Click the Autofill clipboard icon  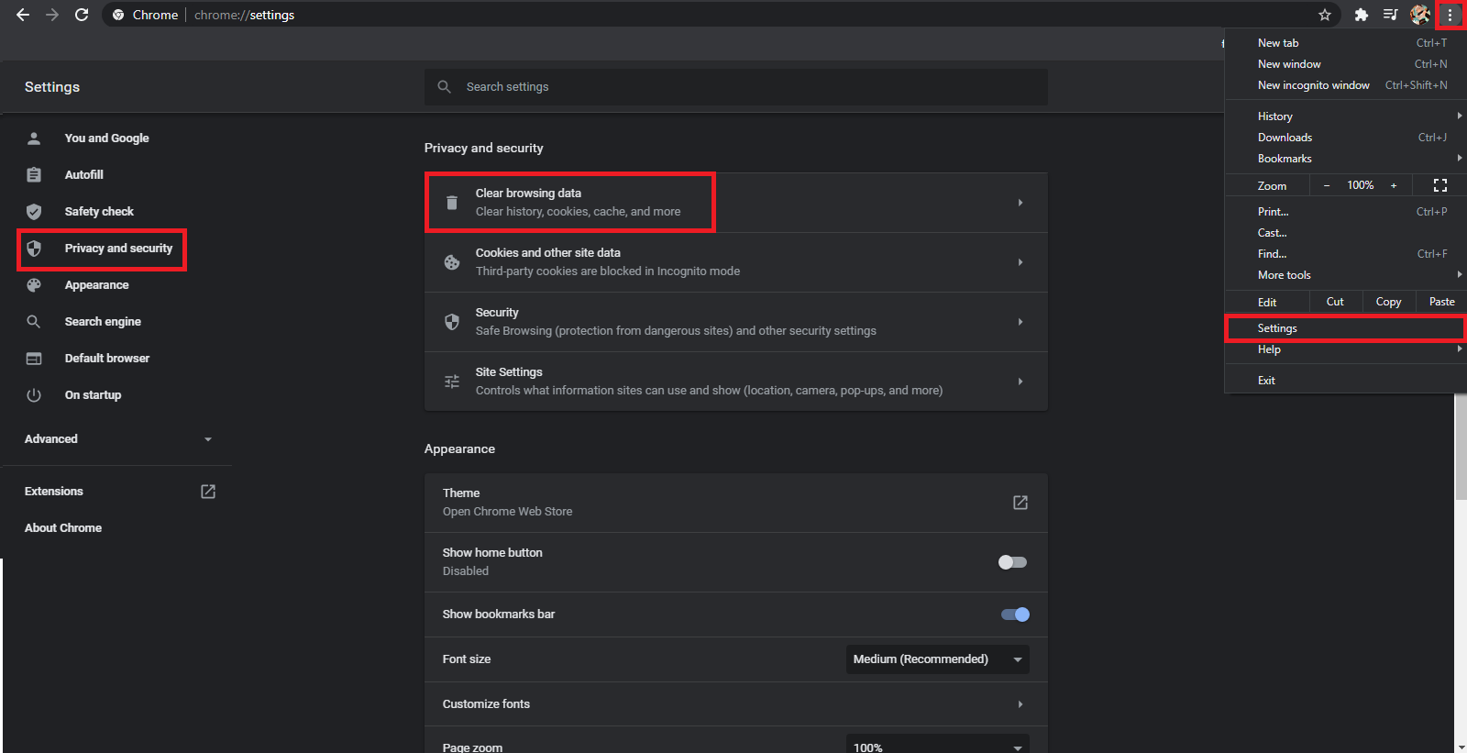tap(34, 175)
